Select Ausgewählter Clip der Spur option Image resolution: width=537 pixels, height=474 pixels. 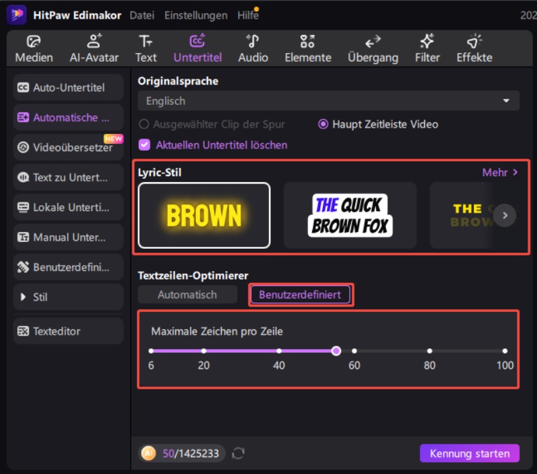pyautogui.click(x=144, y=124)
